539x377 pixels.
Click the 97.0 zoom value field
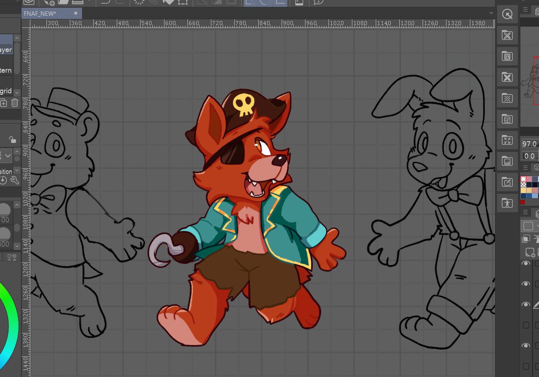tap(530, 144)
